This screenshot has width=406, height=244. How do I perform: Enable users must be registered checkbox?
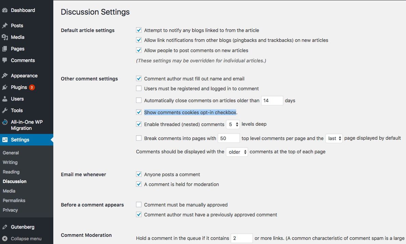pos(139,89)
